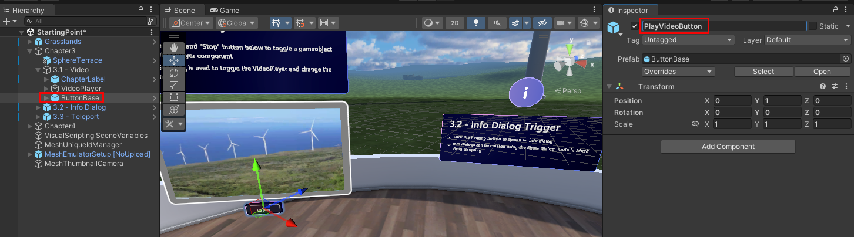This screenshot has width=854, height=237.
Task: Click the Hierarchy search-by-type icon
Action: click(x=152, y=21)
